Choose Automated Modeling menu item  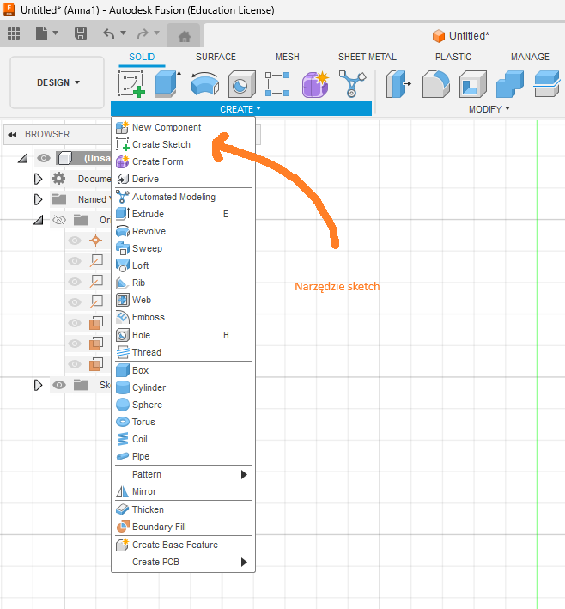pos(183,197)
